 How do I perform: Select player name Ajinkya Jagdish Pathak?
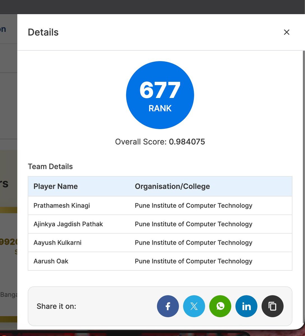(68, 224)
